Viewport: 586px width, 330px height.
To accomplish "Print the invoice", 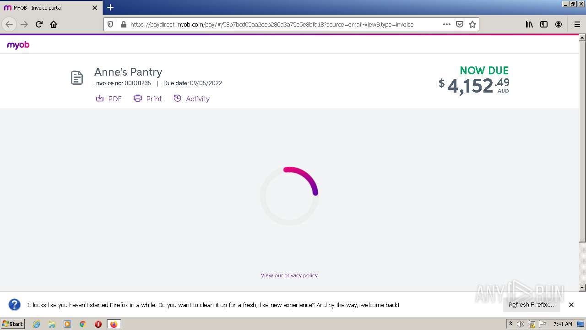I will (x=147, y=99).
